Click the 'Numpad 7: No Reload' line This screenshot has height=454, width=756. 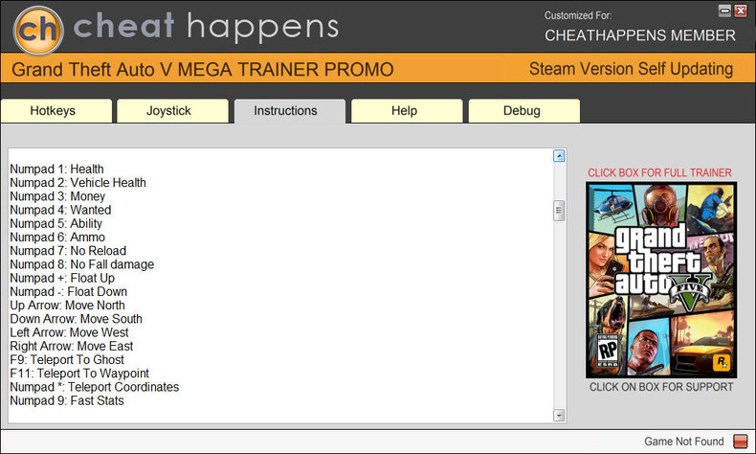point(68,251)
